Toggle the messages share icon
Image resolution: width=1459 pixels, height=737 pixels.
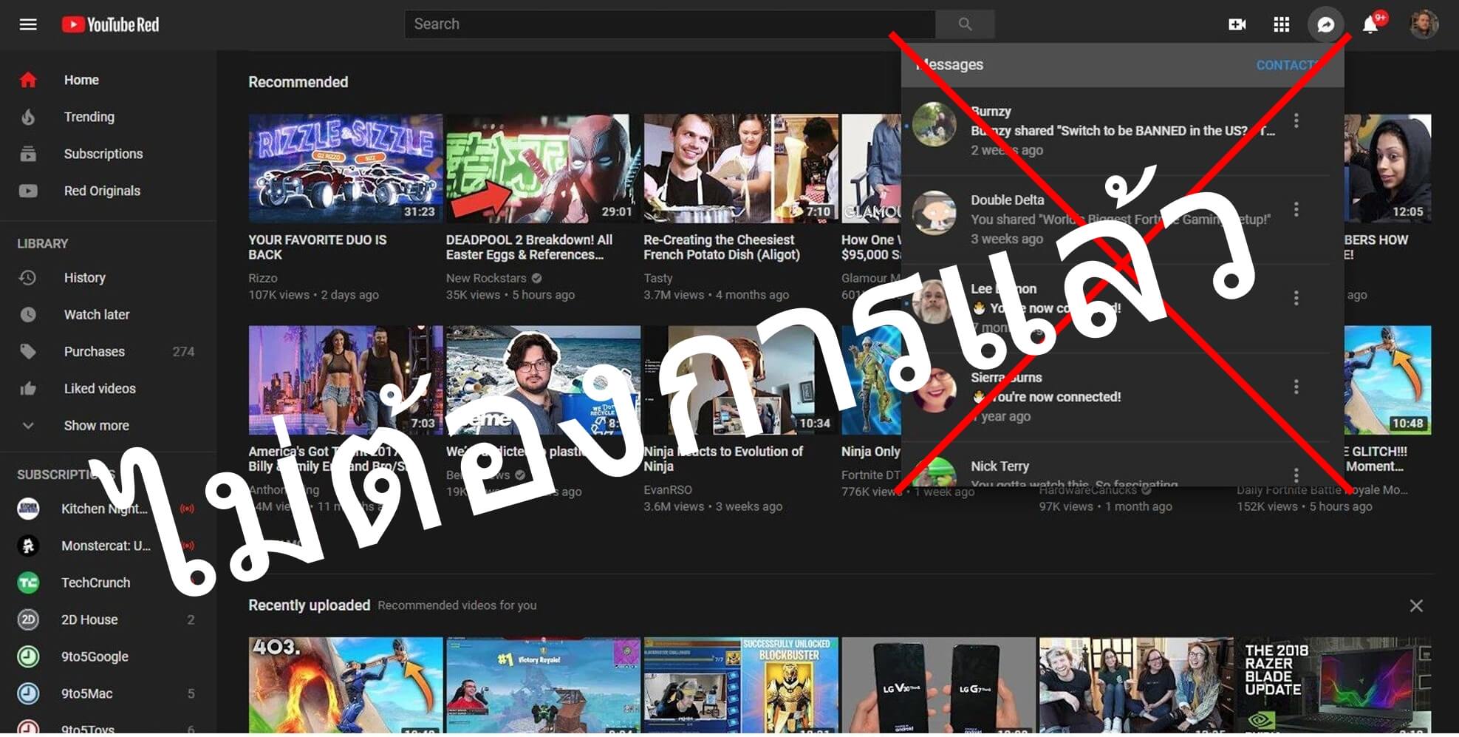pyautogui.click(x=1326, y=24)
